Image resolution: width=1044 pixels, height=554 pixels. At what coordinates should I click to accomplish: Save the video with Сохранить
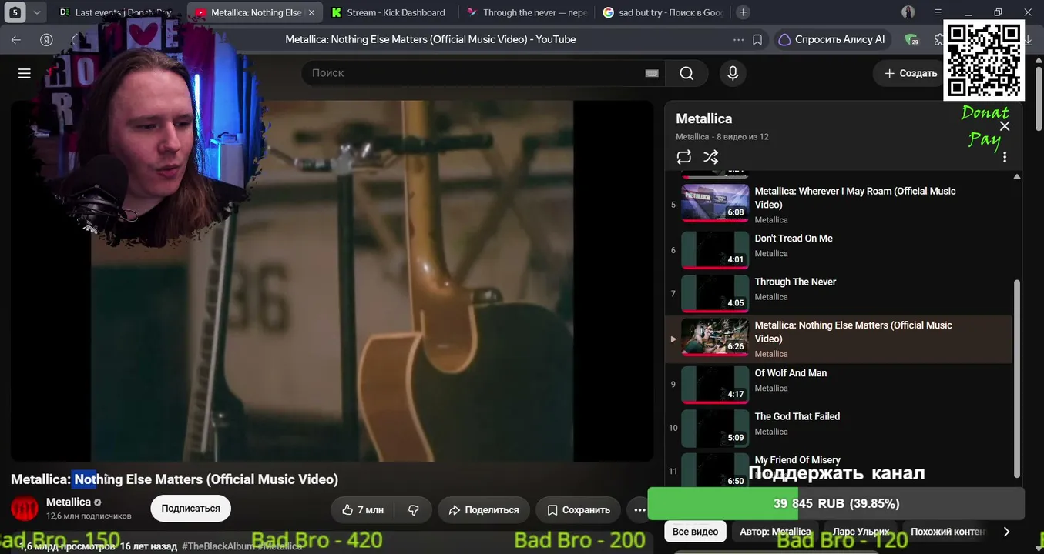[578, 509]
